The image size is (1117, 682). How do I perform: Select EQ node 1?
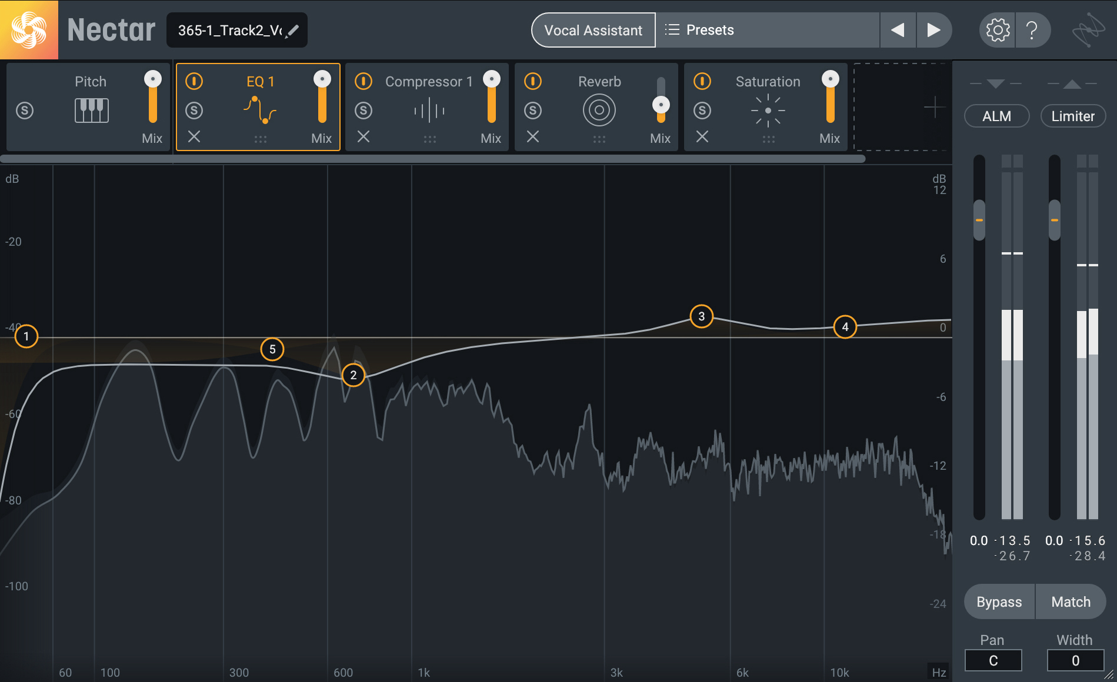pos(26,336)
